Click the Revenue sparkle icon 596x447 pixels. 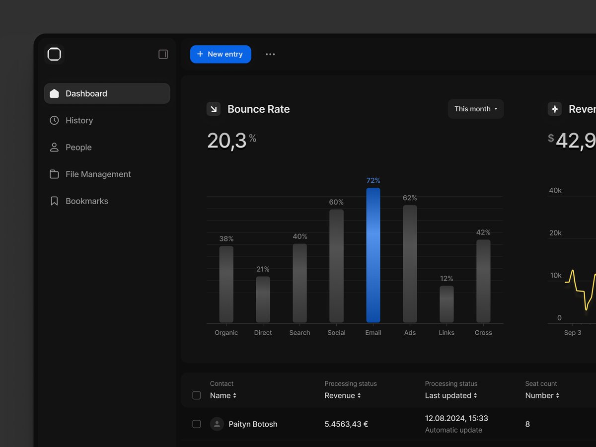[x=555, y=109]
